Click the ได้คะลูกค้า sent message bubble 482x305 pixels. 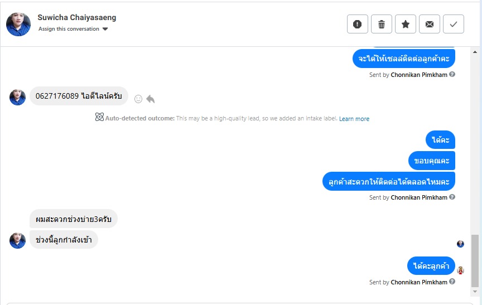pos(431,266)
